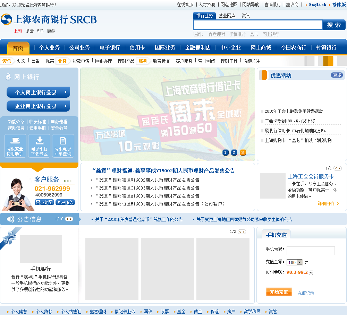Expand 个人网上银行登录 arrow button
This screenshot has width=347, height=315.
click(38, 92)
